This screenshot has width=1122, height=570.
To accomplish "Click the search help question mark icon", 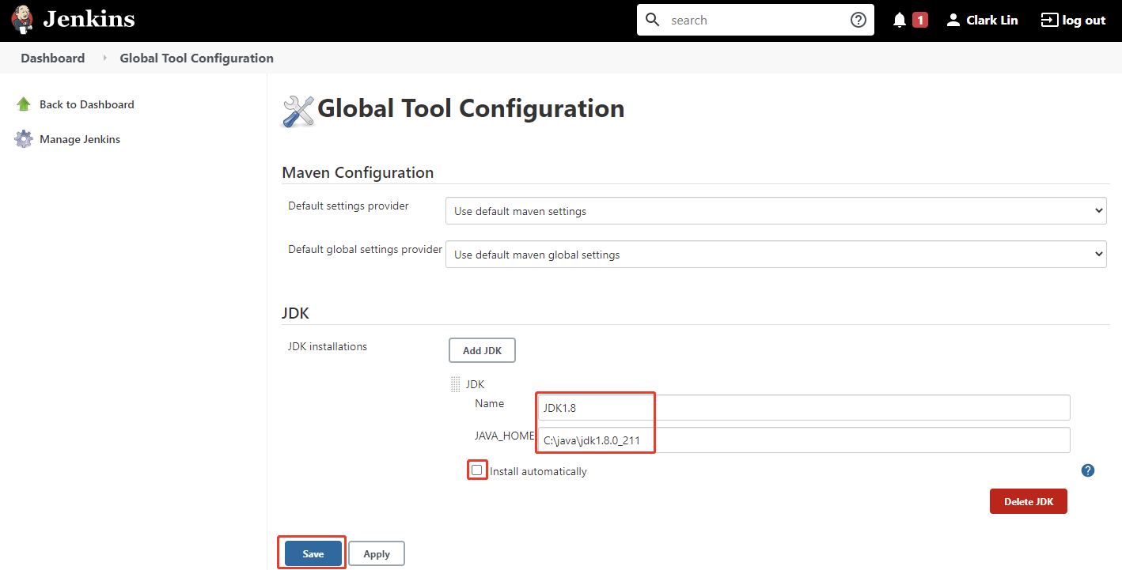I will (x=858, y=20).
